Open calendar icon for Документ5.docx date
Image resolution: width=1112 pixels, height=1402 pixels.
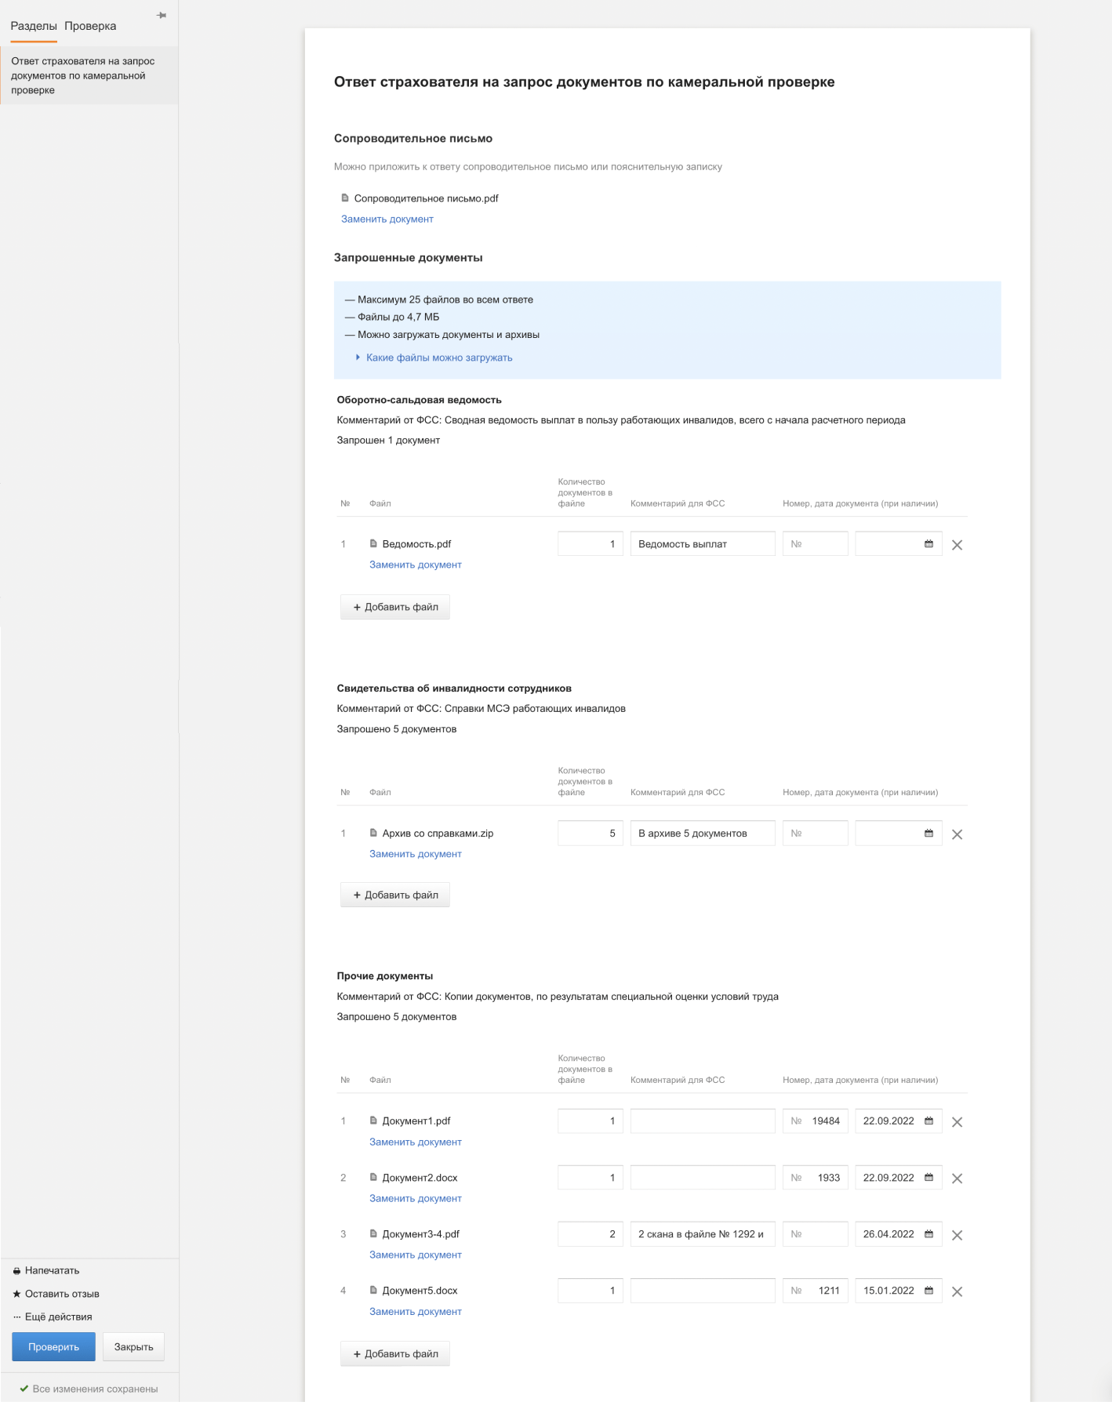[928, 1291]
